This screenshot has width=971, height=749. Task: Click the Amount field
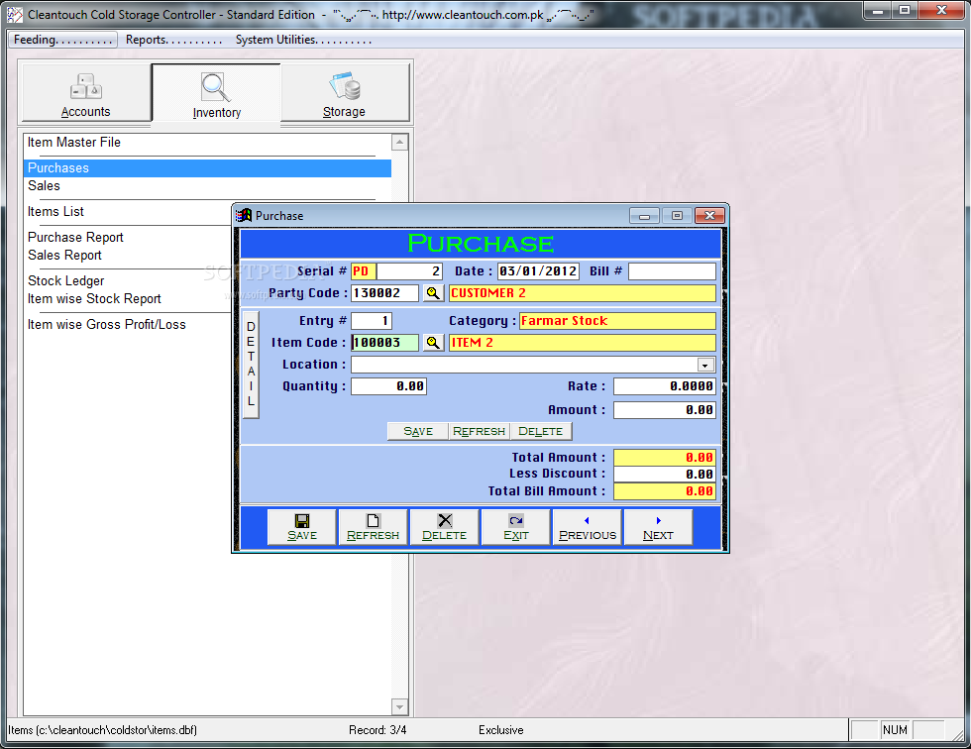pyautogui.click(x=665, y=410)
